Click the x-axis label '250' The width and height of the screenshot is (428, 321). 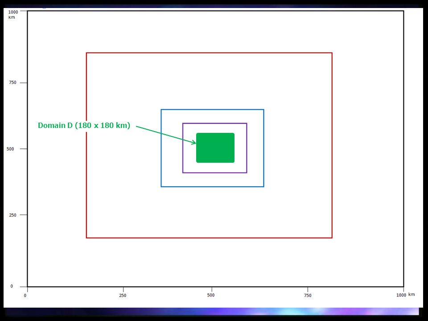tap(123, 295)
